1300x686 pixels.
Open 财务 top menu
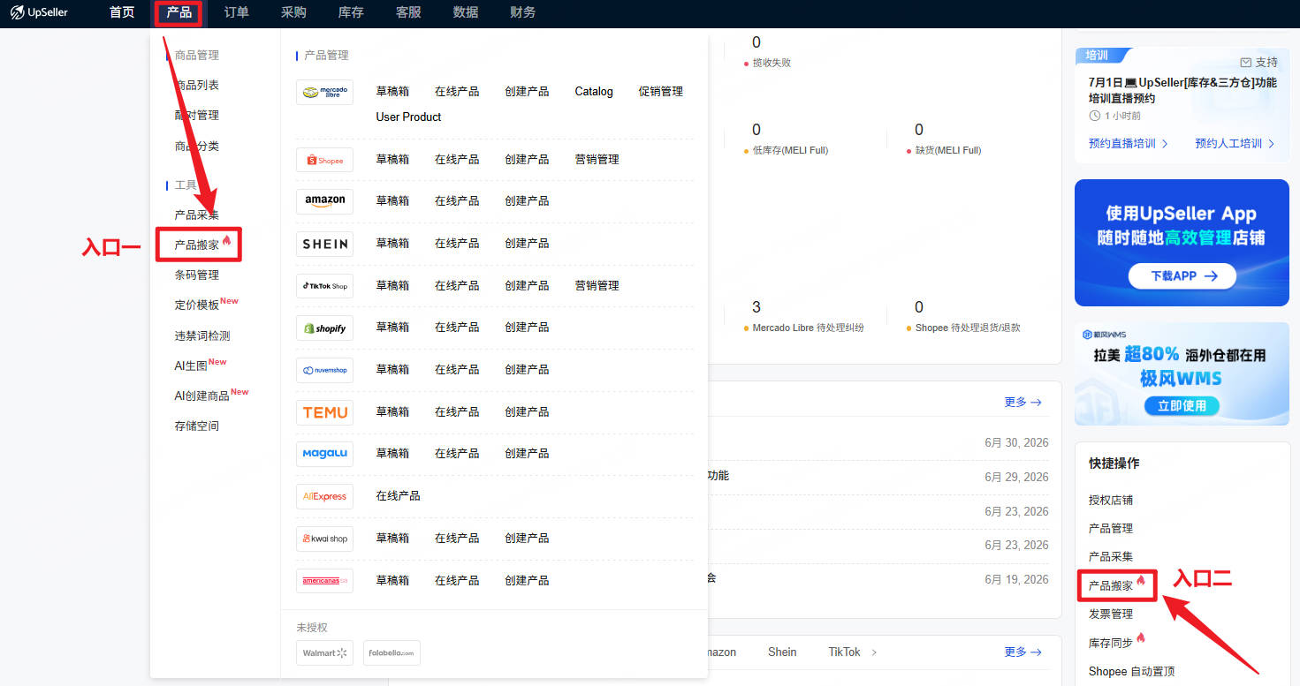point(522,12)
